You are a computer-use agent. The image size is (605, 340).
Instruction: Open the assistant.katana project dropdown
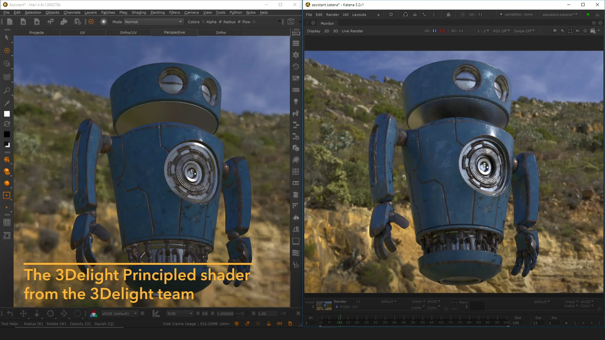pyautogui.click(x=560, y=14)
